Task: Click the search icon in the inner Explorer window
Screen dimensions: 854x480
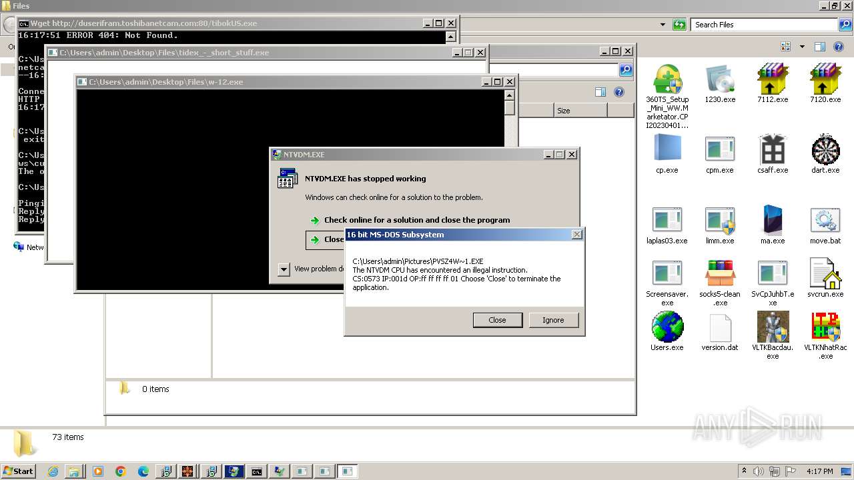Action: [x=626, y=70]
